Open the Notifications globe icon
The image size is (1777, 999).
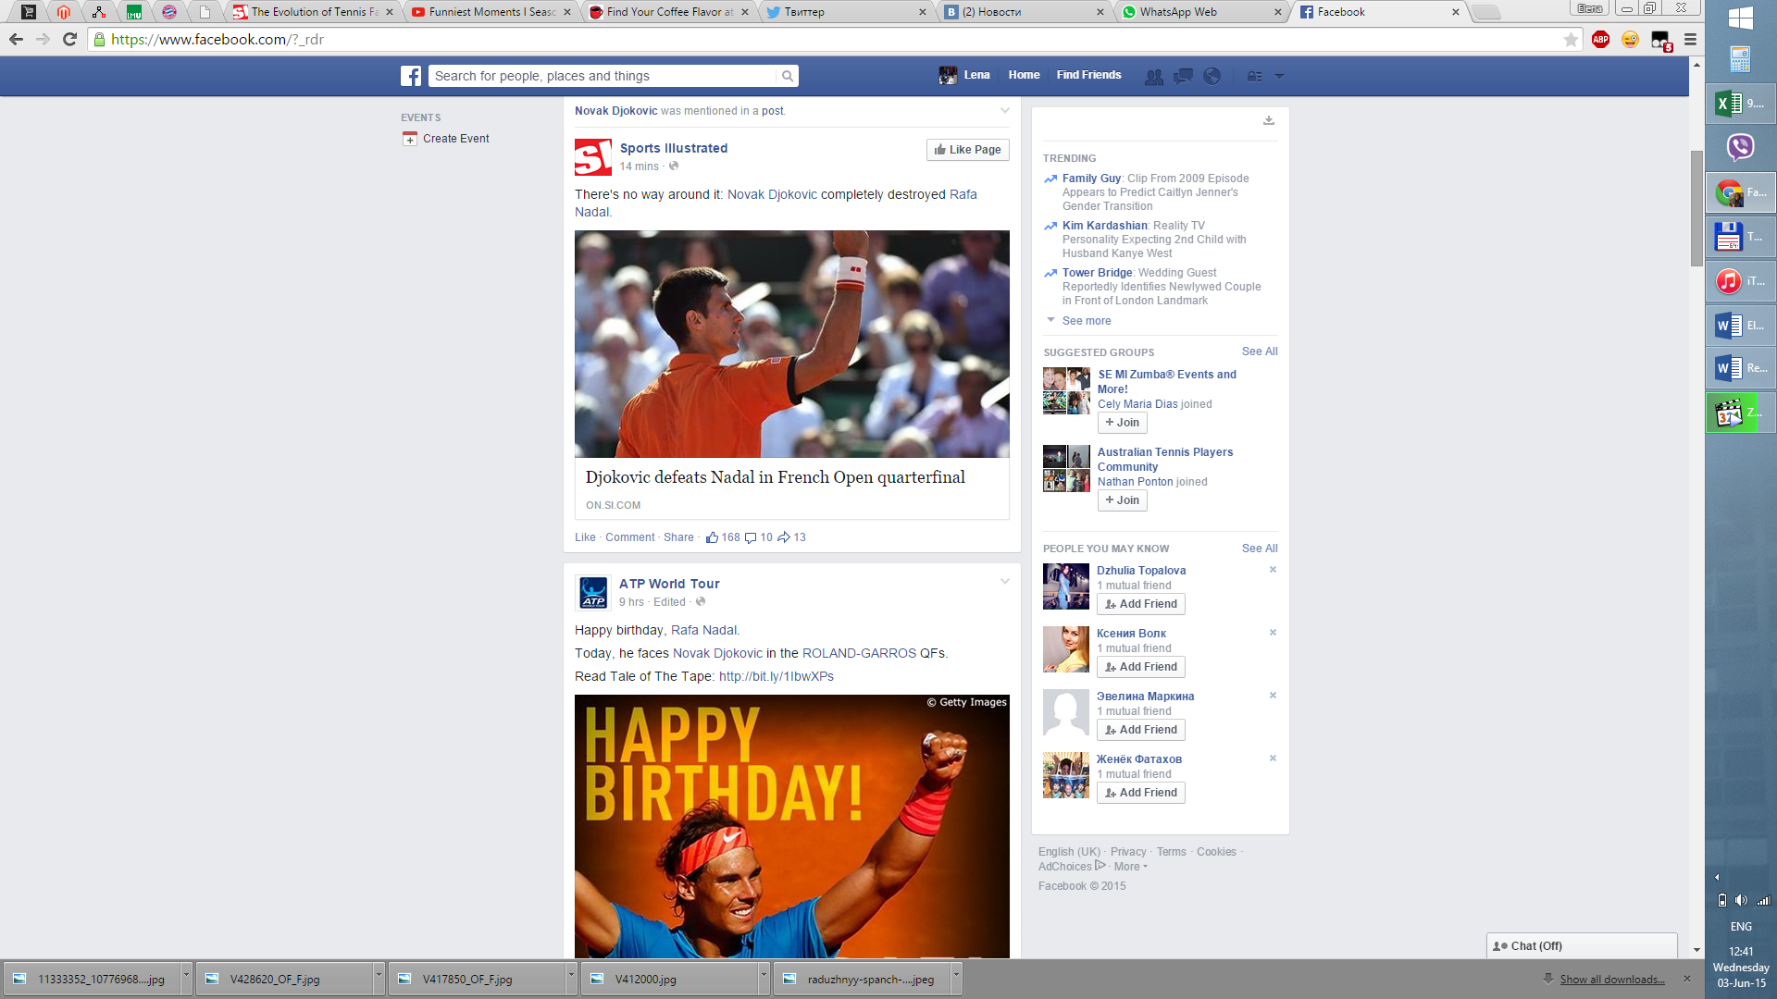tap(1212, 76)
